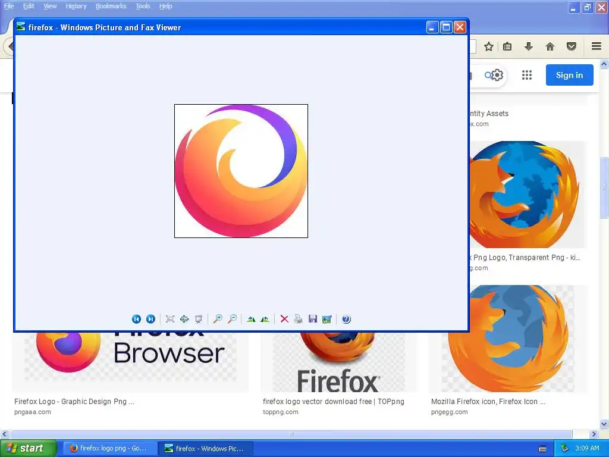Screen dimensions: 609x457
Task: Click Google Sign in button
Action: point(569,75)
